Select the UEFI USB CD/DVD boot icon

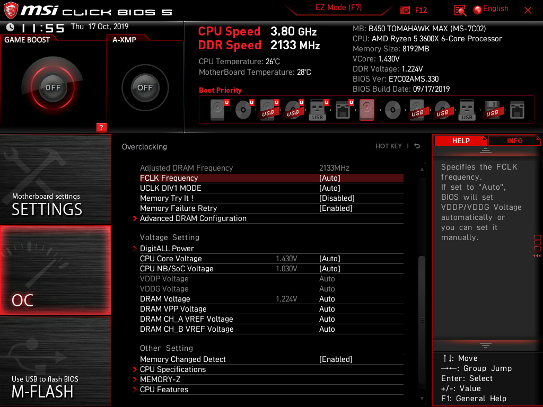click(x=294, y=110)
